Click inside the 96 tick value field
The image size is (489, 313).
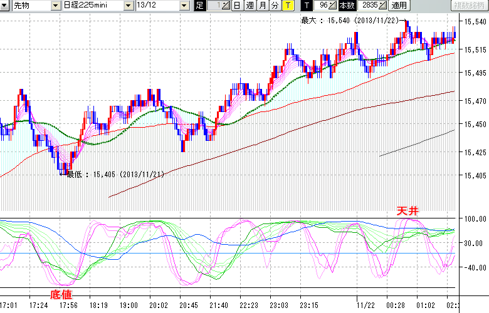[x=322, y=6]
